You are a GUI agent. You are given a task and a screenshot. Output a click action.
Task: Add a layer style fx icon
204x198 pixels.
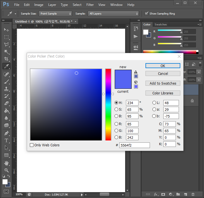tap(156, 194)
